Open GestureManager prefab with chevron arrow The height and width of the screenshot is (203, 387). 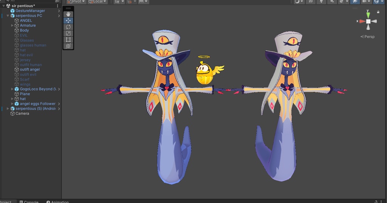tap(59, 11)
